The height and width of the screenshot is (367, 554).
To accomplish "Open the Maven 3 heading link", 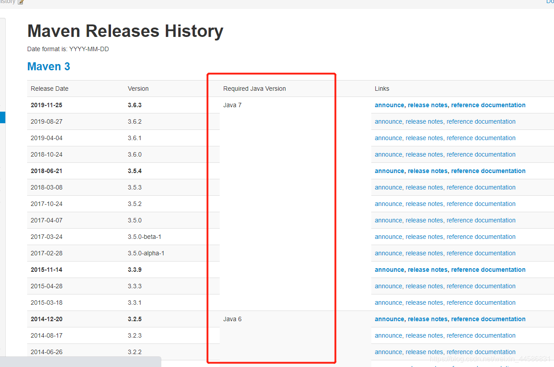I will tap(49, 67).
